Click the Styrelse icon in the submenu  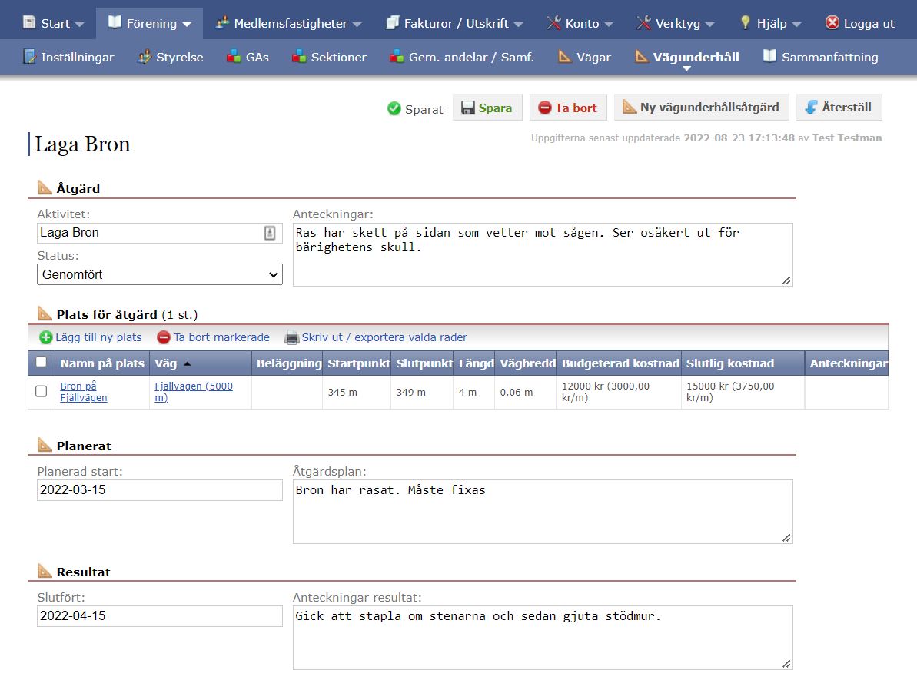145,57
